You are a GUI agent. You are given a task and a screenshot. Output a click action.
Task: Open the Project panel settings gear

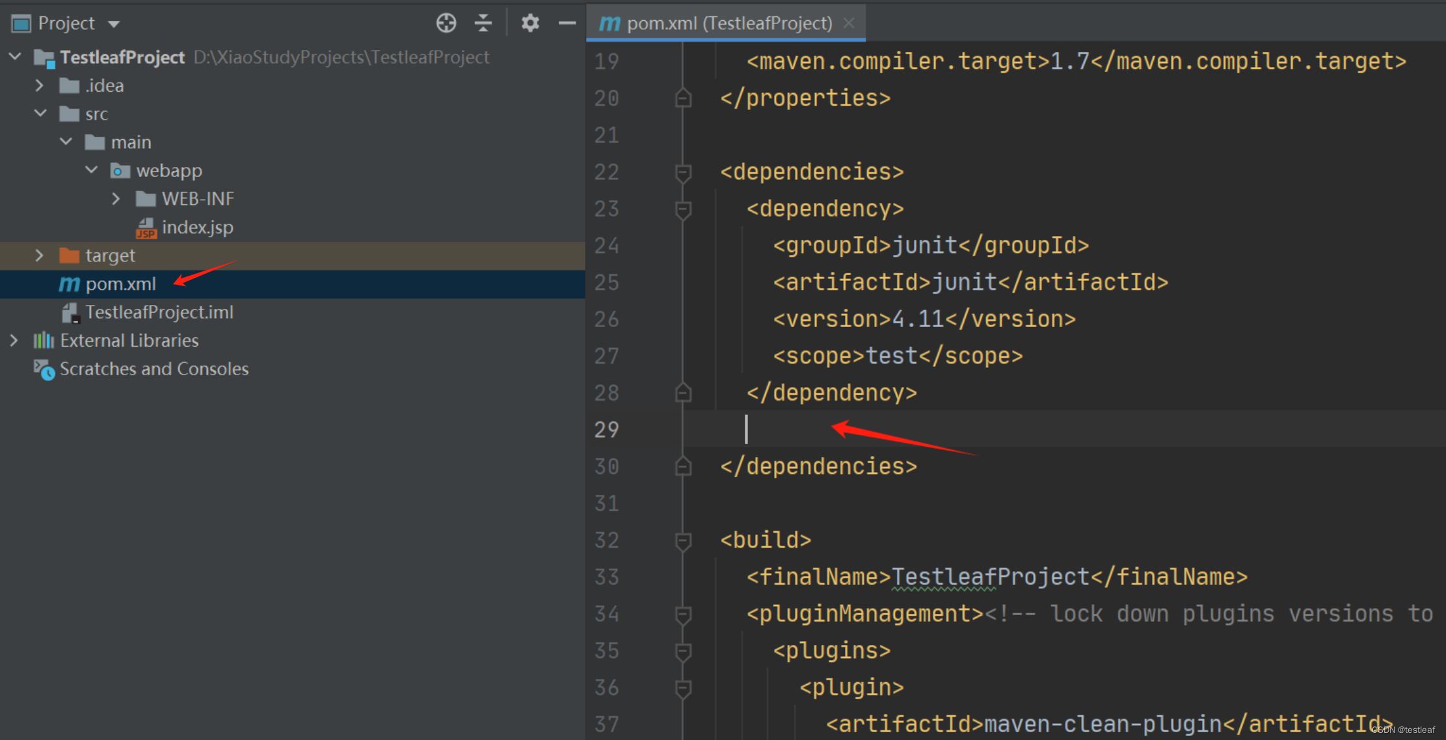click(x=530, y=23)
